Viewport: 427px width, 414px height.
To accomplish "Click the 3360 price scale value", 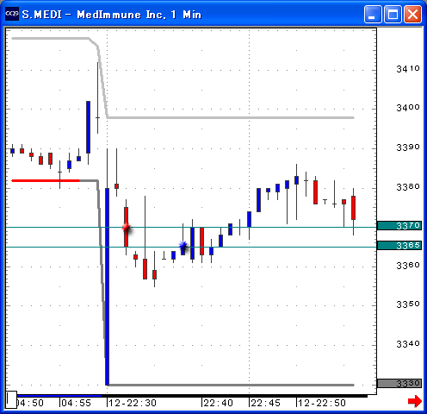I will (x=408, y=266).
